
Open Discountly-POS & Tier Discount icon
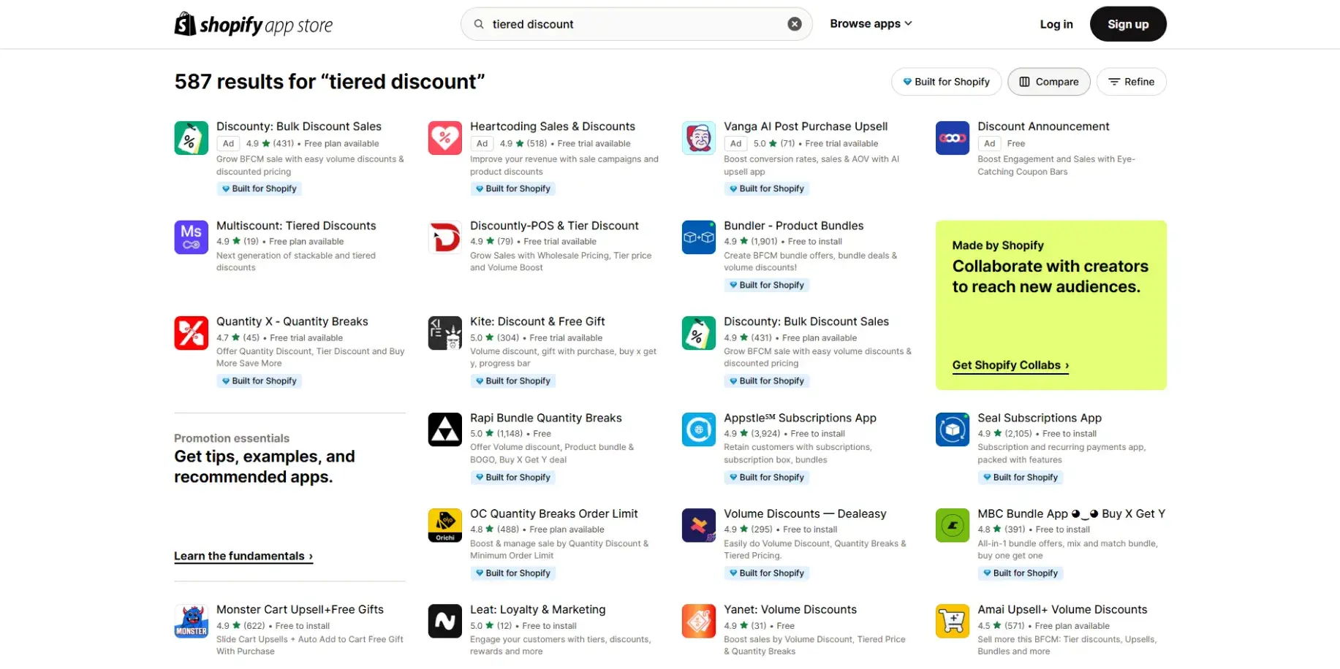[x=444, y=237]
